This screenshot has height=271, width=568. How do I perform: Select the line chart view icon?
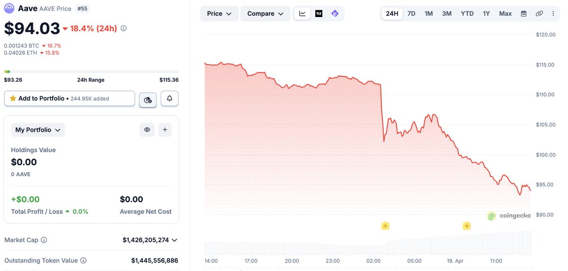[302, 14]
